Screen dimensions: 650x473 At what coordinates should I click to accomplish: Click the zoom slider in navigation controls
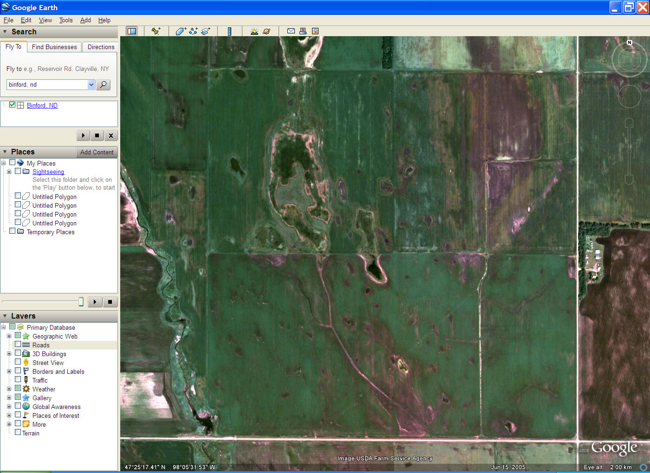[629, 151]
